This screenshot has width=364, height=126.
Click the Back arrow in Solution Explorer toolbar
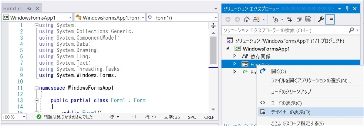[228, 20]
